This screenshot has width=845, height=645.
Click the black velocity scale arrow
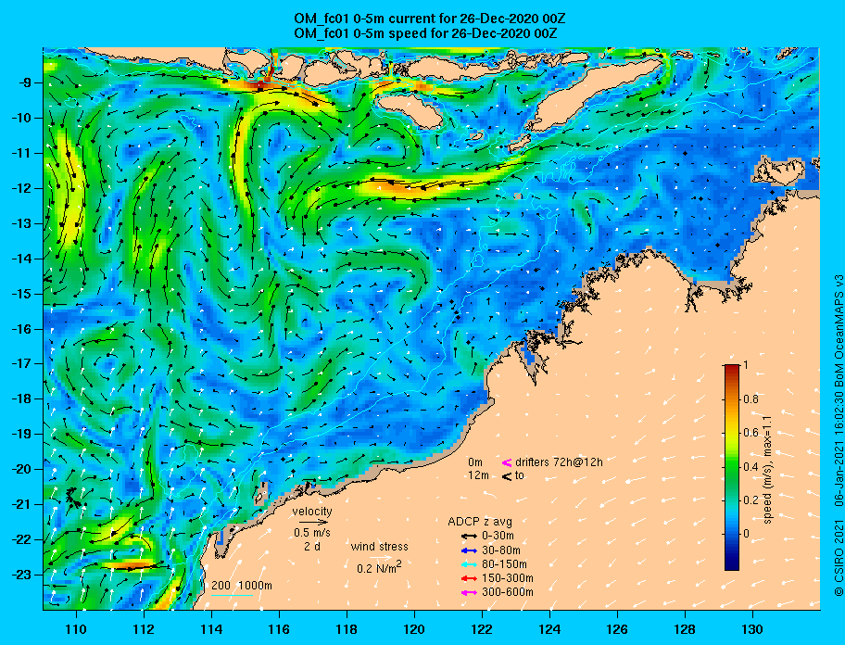[314, 522]
